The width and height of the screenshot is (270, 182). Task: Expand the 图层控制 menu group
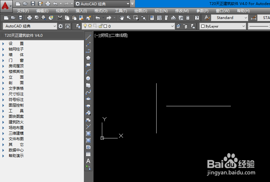(x=3, y=106)
